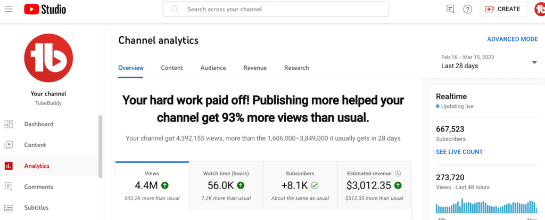The height and width of the screenshot is (220, 545).
Task: Select the Research tab
Action: coord(296,68)
